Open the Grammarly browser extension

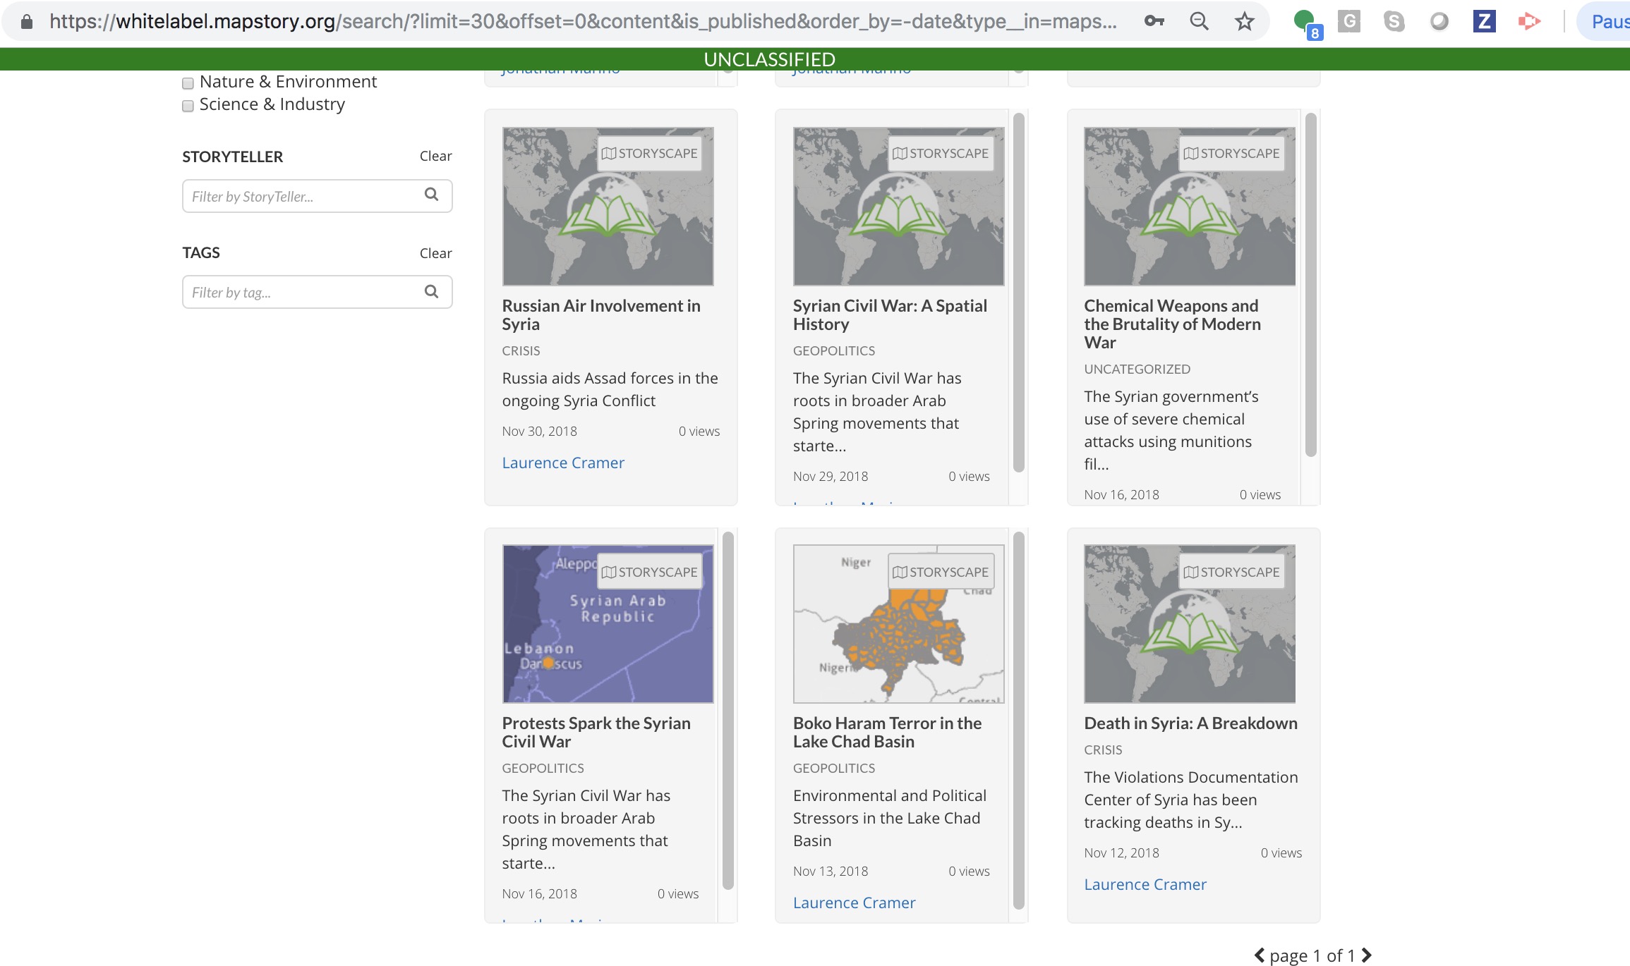[x=1349, y=20]
